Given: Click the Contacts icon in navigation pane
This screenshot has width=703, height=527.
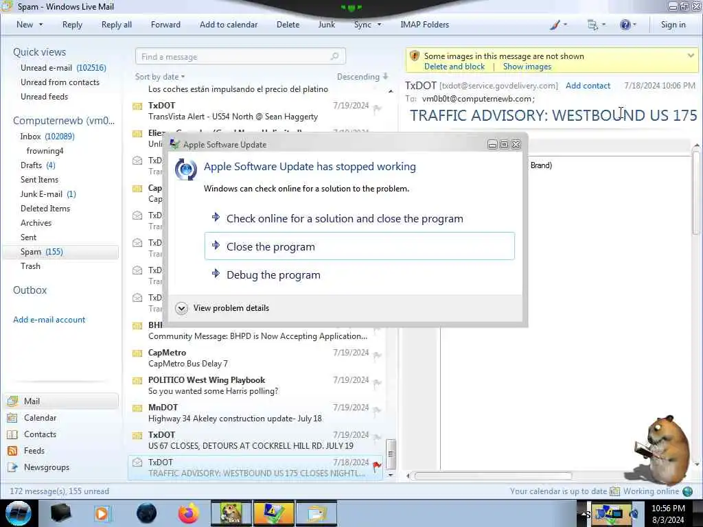Looking at the screenshot, I should click(12, 434).
